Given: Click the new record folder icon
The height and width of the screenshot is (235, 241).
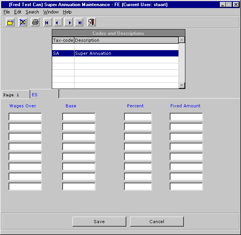Looking at the screenshot, I should tap(10, 23).
